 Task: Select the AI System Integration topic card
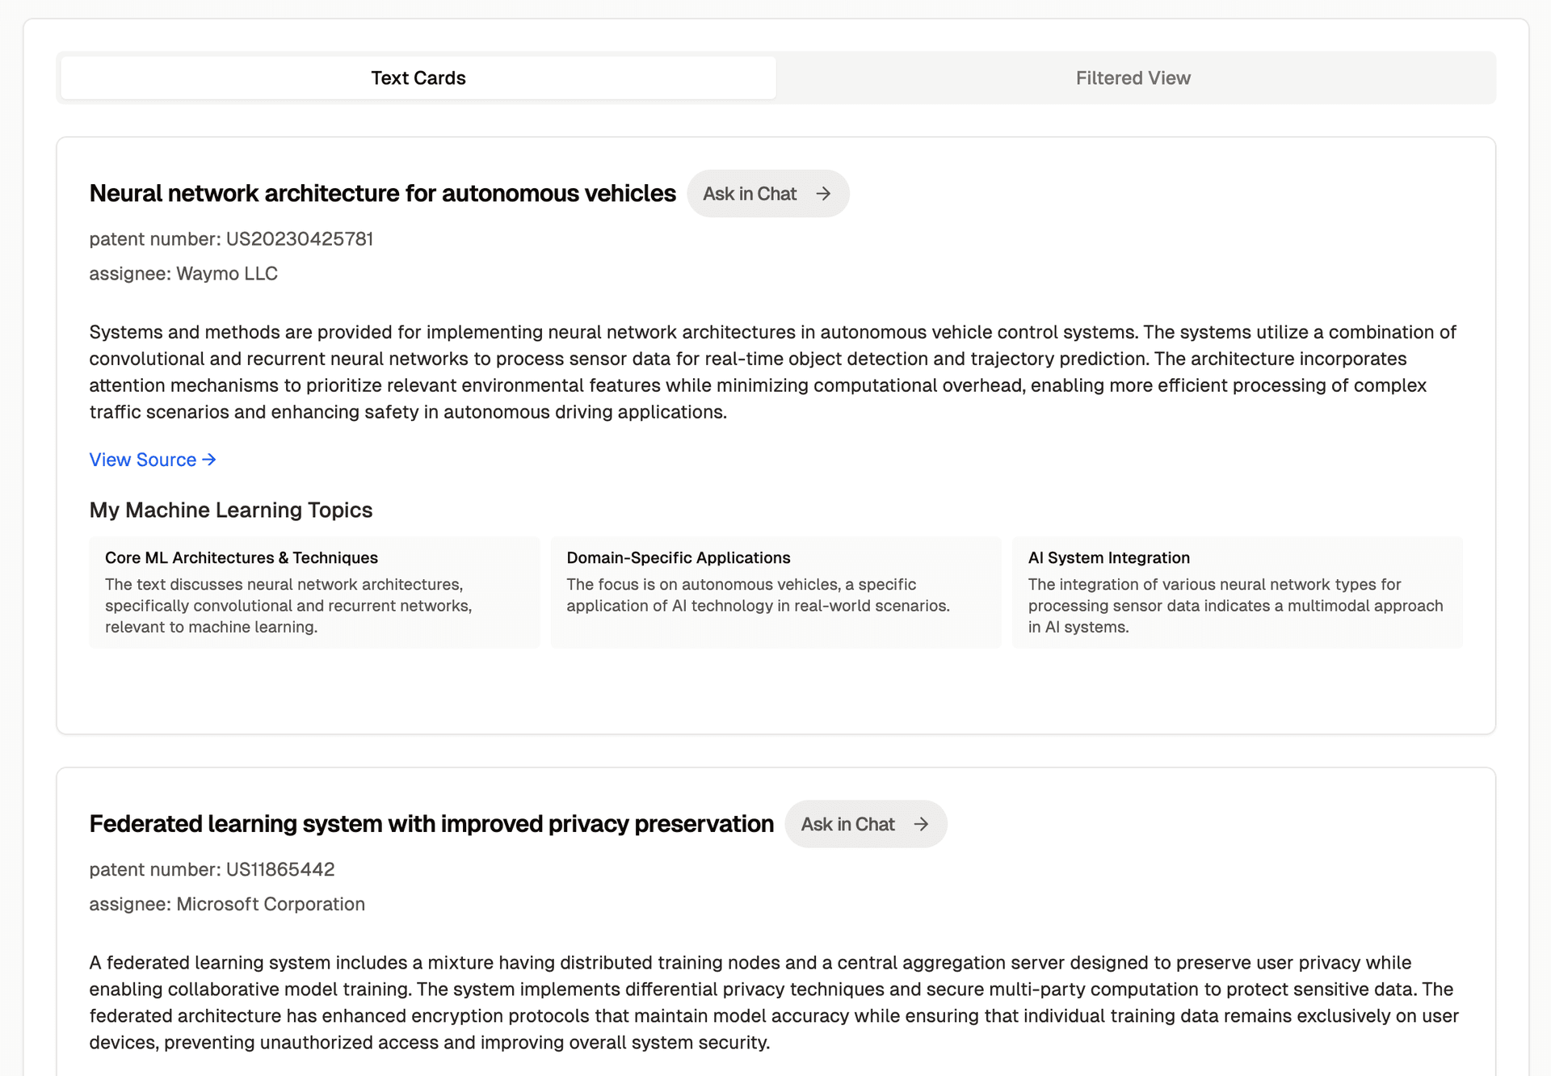(x=1237, y=592)
